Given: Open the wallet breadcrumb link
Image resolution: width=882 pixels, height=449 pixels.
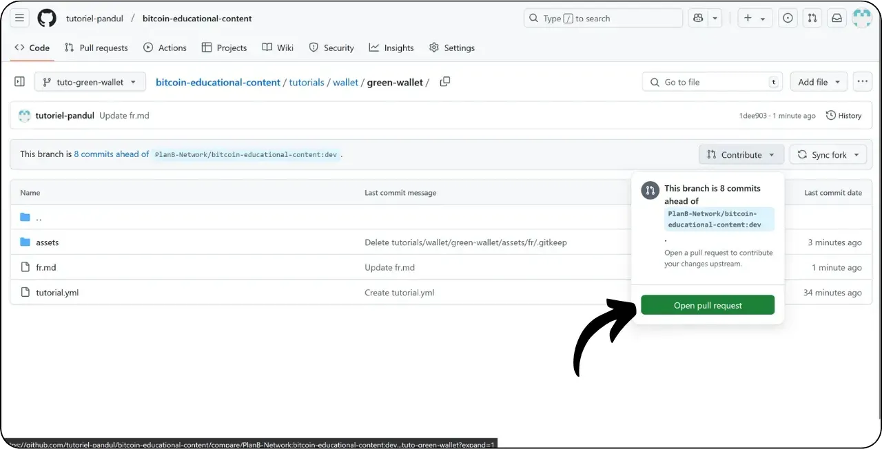Looking at the screenshot, I should [345, 82].
